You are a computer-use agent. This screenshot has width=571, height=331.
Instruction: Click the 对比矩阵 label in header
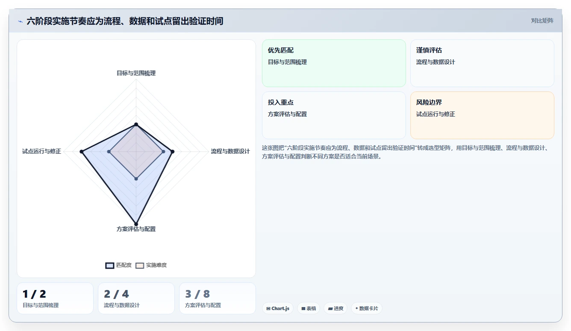point(542,21)
